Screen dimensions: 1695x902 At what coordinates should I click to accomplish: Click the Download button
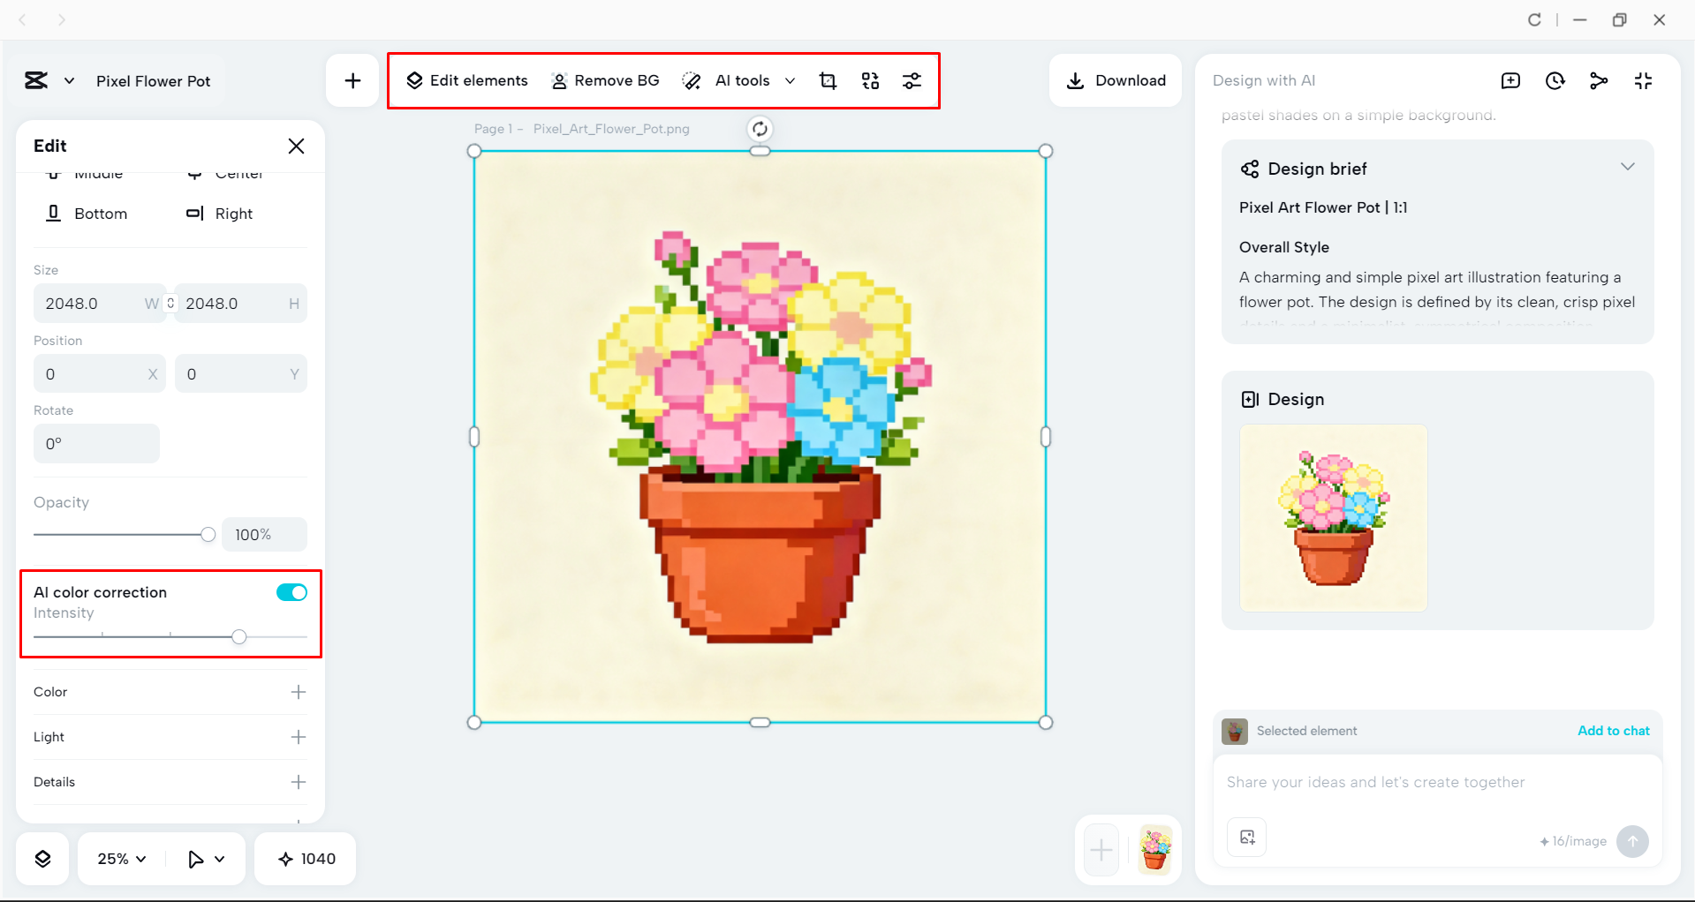[x=1116, y=80]
